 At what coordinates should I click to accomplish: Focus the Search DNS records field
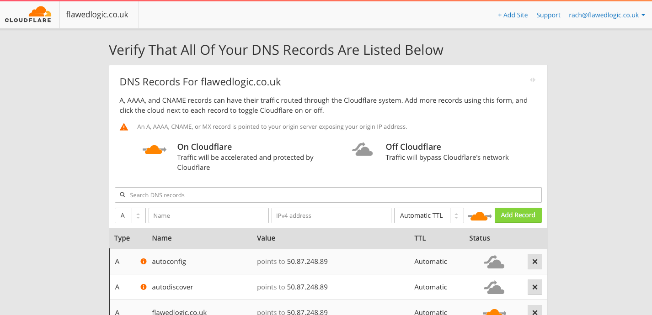pos(328,195)
